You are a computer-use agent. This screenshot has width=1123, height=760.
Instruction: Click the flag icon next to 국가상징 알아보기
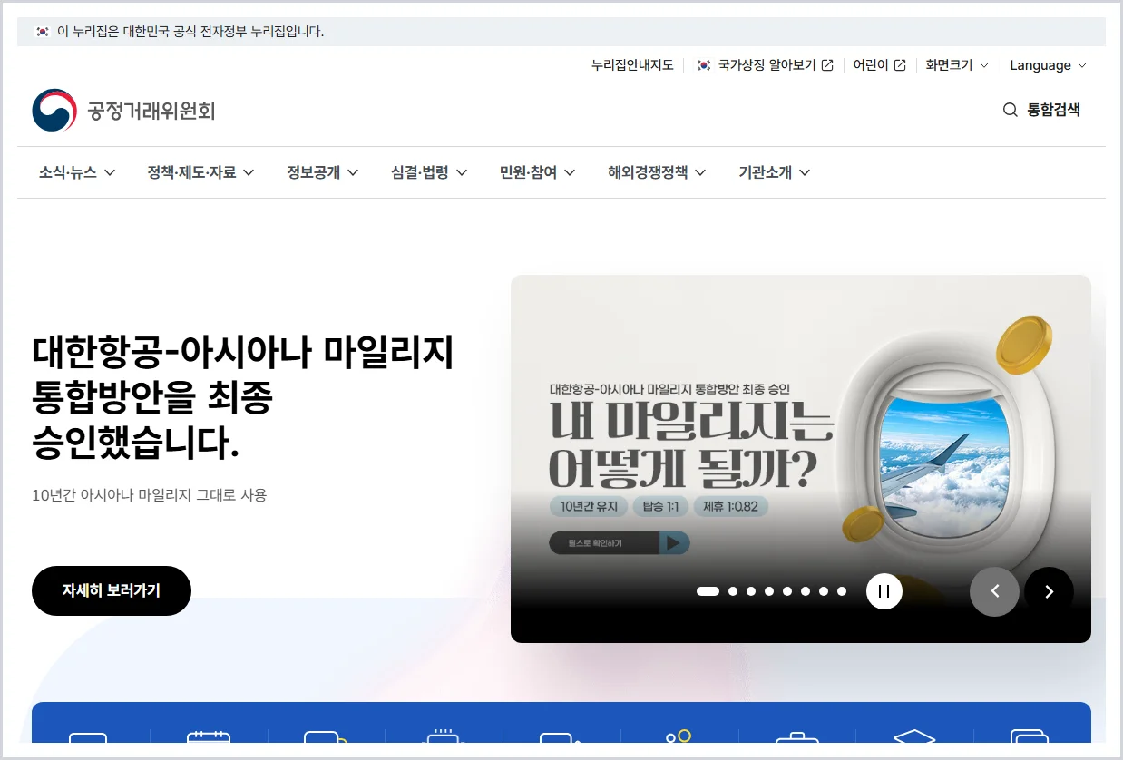click(703, 65)
